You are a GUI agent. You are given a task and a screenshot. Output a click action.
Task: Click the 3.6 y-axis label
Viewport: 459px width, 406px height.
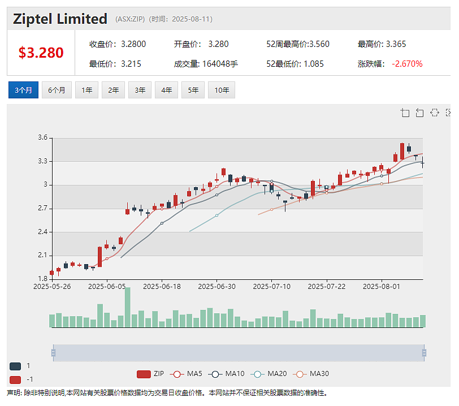(43, 137)
